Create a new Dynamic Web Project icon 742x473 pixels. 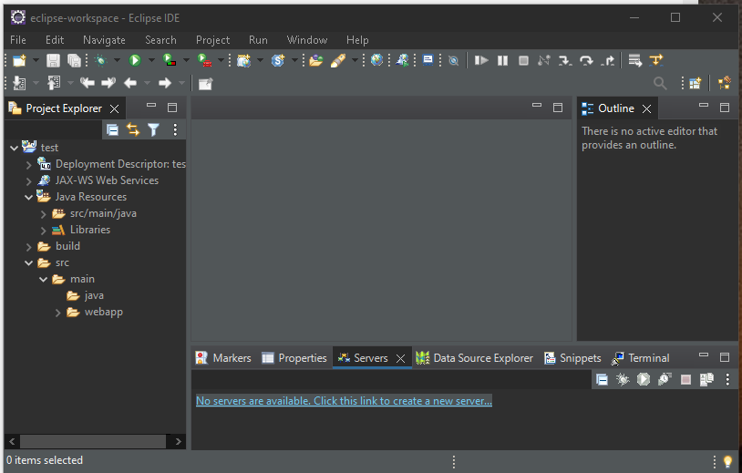(243, 60)
